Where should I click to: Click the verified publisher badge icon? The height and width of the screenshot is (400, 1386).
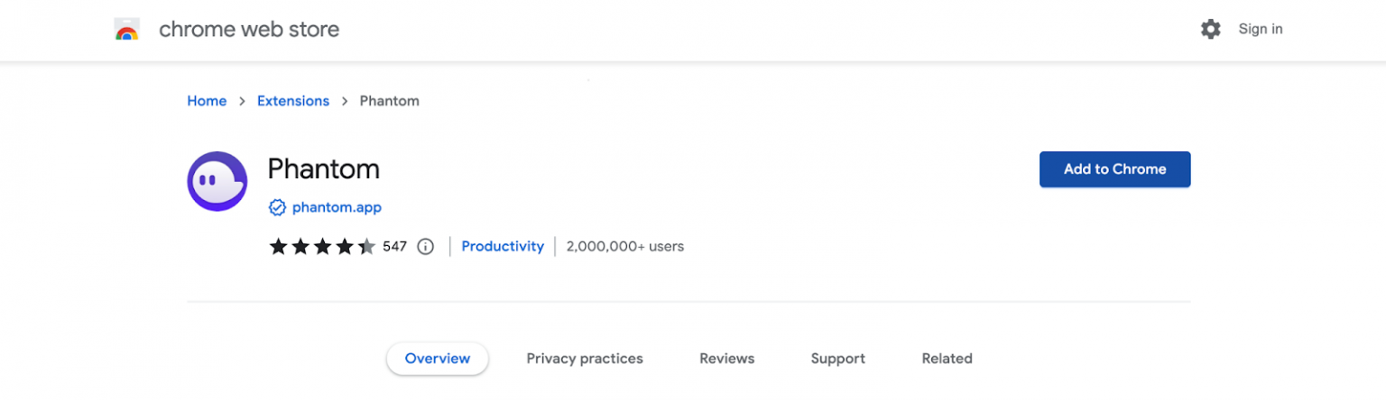[x=278, y=208]
